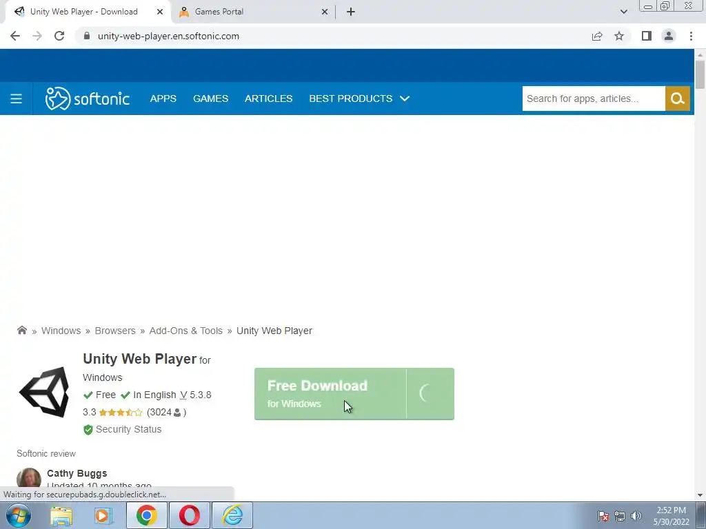Image resolution: width=706 pixels, height=529 pixels.
Task: Open a new browser tab
Action: point(351,12)
